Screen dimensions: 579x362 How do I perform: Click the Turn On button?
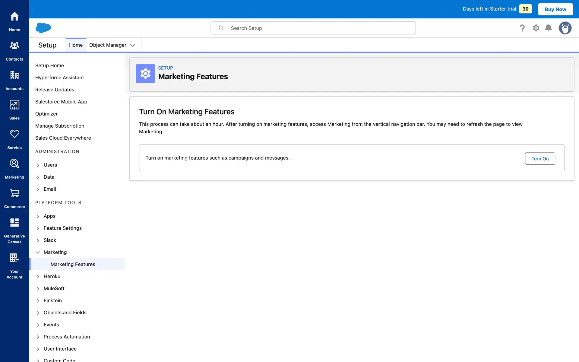click(540, 159)
